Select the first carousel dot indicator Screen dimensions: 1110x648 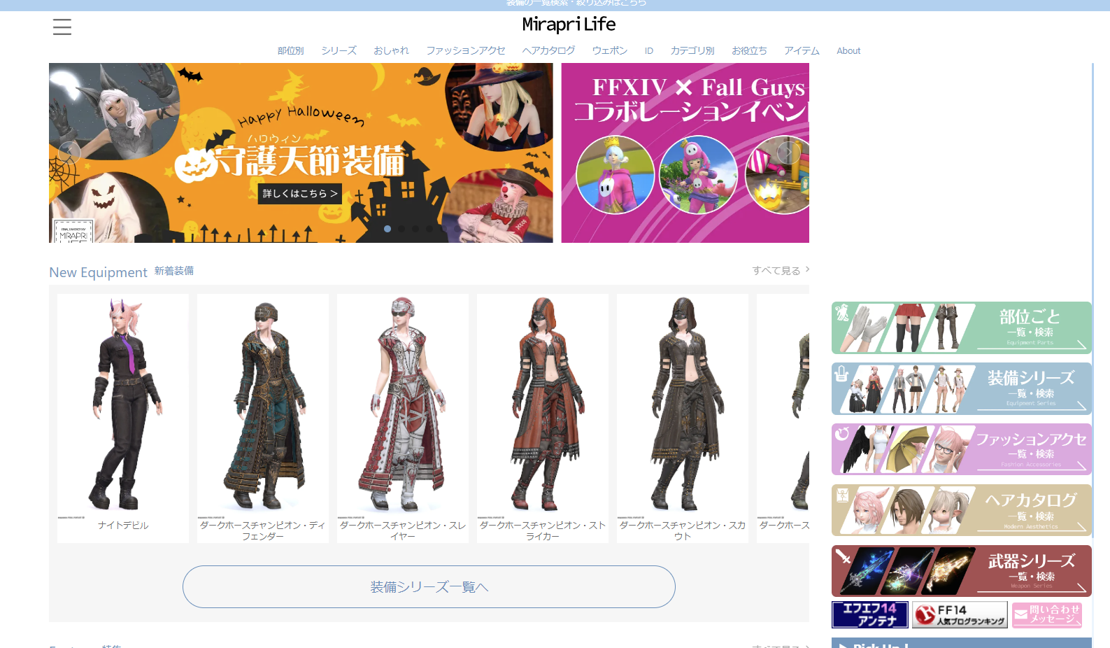click(x=387, y=229)
